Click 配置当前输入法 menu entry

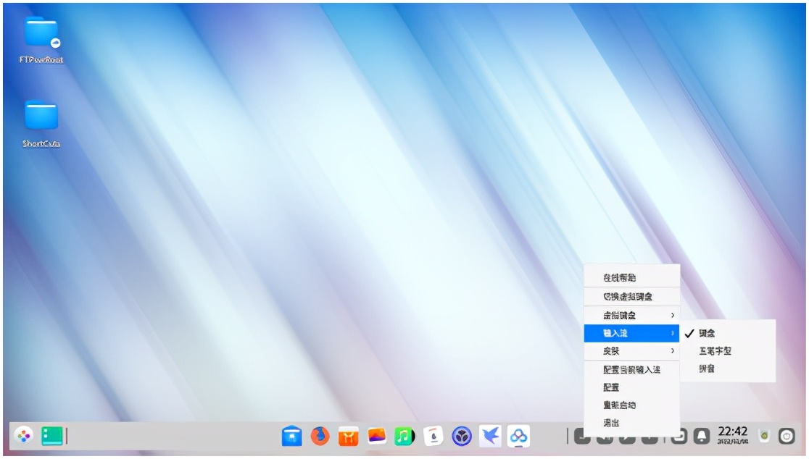(x=631, y=370)
